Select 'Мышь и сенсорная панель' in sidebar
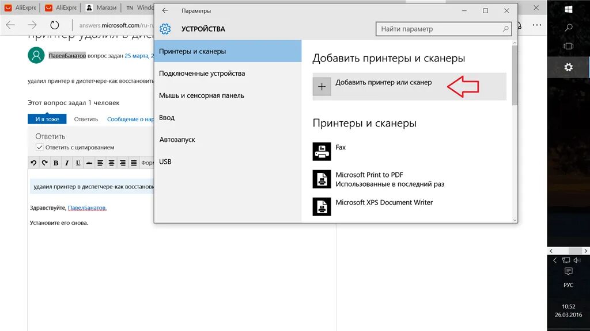Screen dimensions: 590x331 point(228,95)
